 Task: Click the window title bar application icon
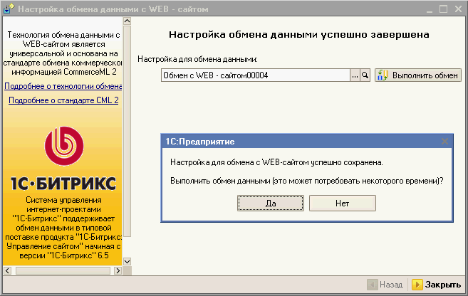point(9,9)
